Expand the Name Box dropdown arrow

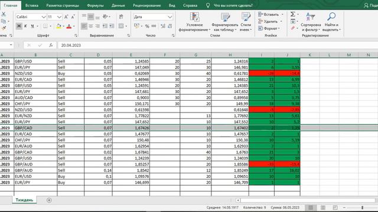coord(11,45)
